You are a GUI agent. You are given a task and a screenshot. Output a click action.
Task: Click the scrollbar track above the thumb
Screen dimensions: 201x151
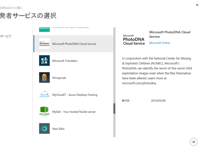114,65
